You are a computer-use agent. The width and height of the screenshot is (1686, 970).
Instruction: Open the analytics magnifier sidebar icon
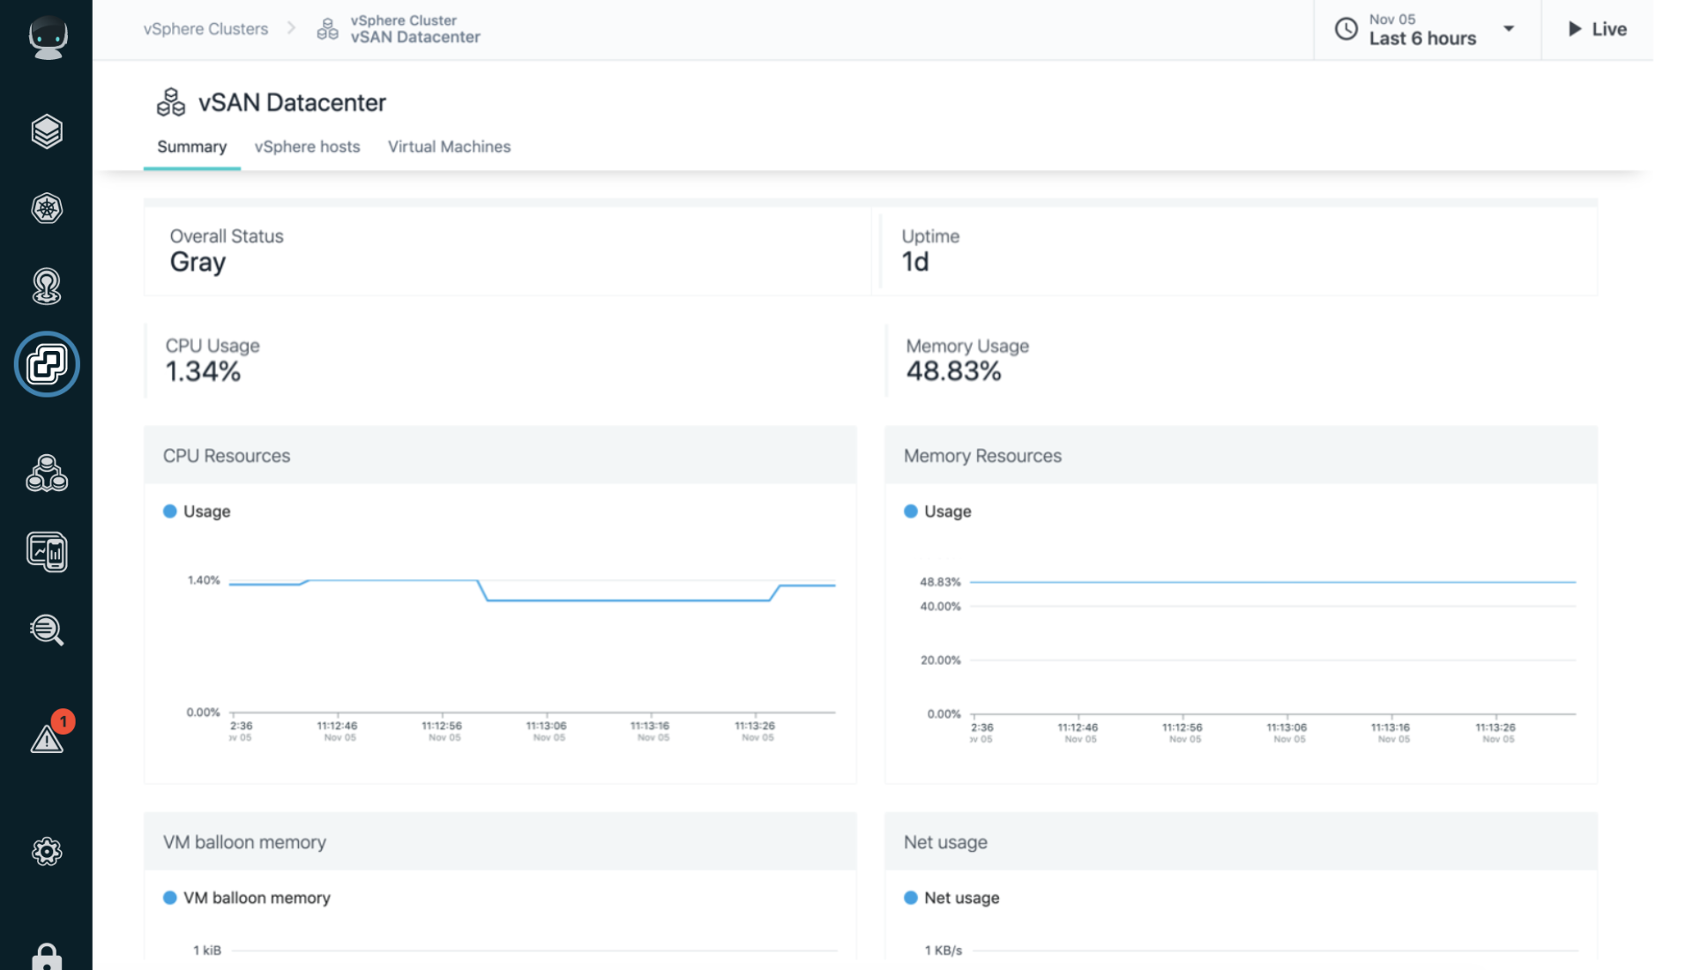[x=47, y=630]
